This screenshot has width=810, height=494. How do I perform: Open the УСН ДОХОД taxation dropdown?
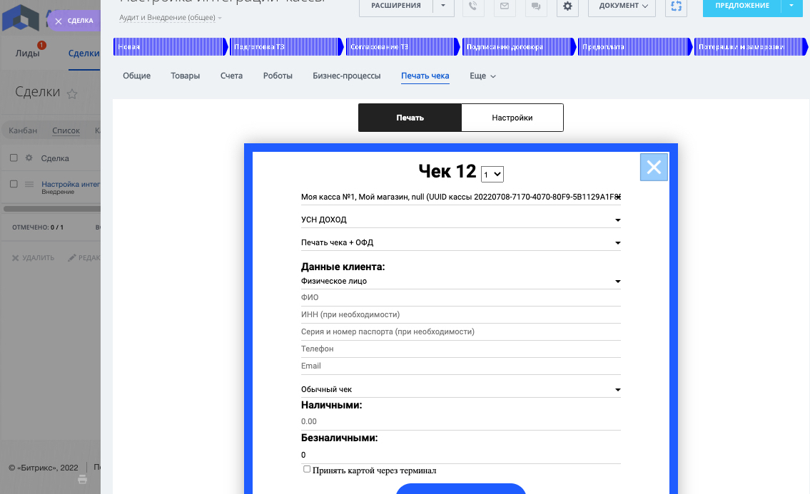[461, 220]
